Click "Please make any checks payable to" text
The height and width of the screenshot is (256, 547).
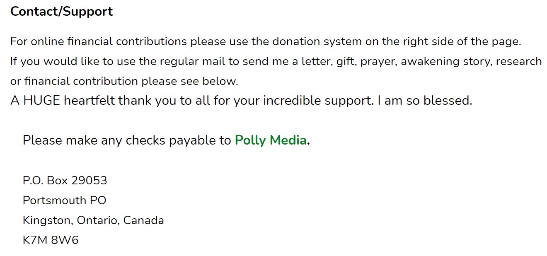126,140
